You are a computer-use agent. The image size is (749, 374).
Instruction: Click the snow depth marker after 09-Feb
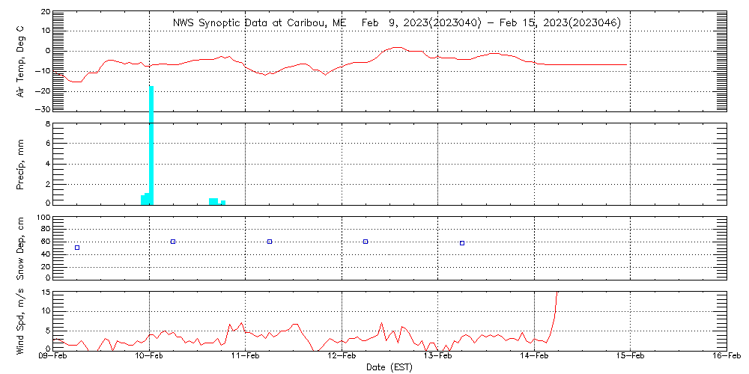pos(77,248)
